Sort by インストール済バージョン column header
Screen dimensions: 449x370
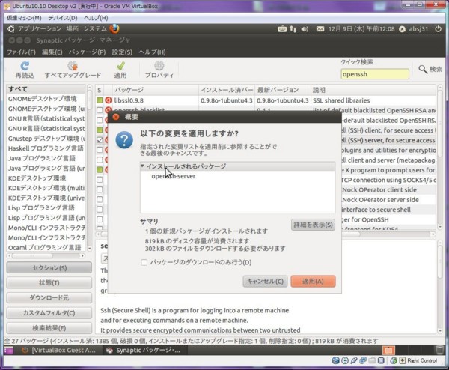pyautogui.click(x=227, y=90)
